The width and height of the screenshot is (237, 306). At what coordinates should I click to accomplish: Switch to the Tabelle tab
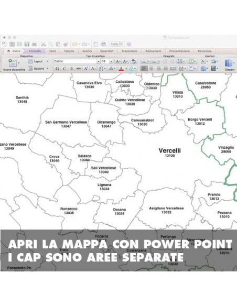click(69, 51)
